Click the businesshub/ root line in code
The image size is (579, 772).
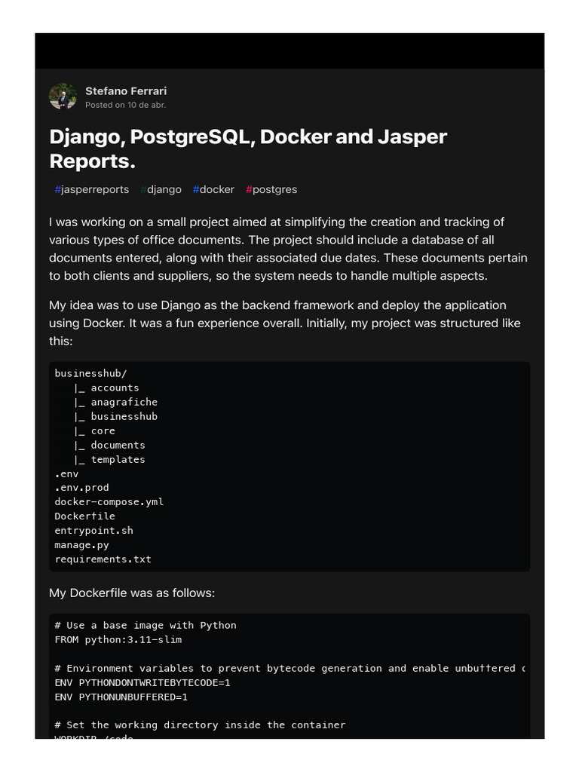85,373
